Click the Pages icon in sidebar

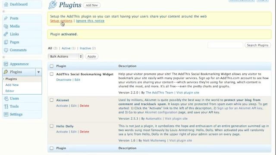(6, 42)
